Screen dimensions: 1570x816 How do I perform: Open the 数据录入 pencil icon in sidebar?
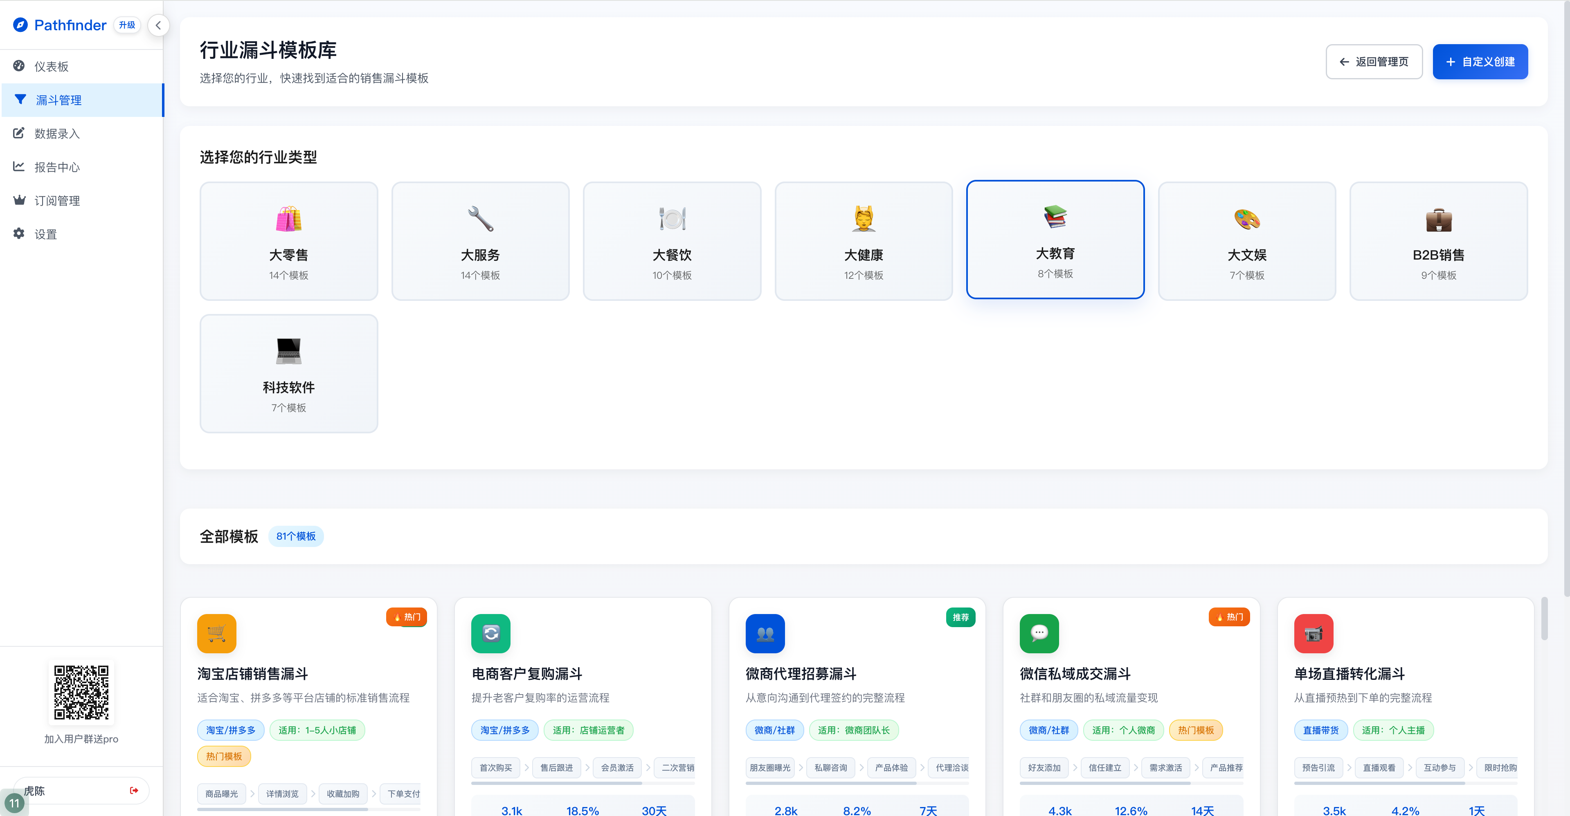pos(19,133)
